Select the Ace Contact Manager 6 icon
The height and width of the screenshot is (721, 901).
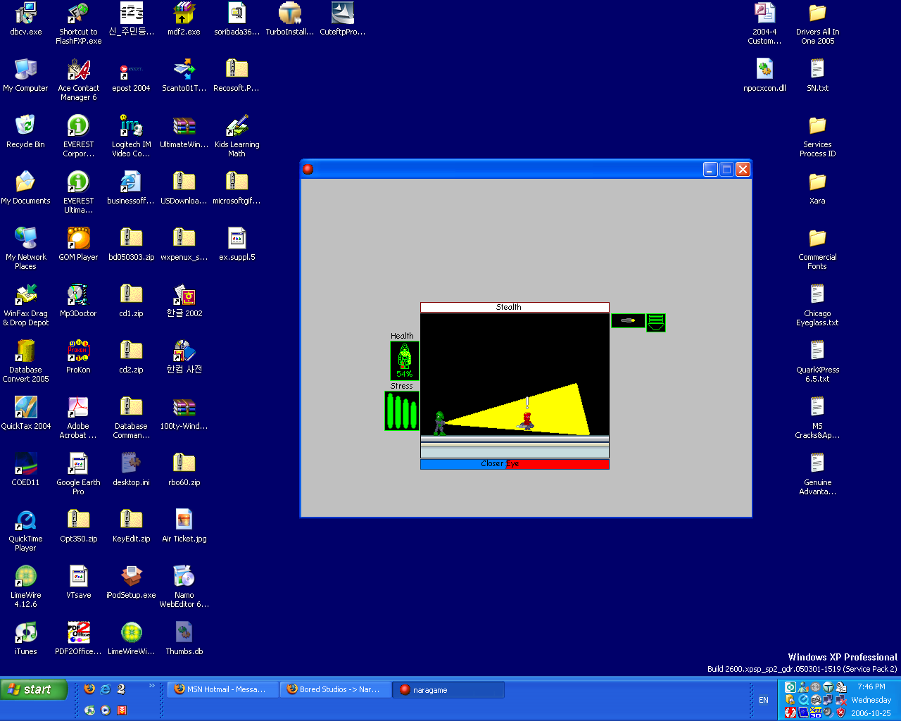[x=78, y=79]
